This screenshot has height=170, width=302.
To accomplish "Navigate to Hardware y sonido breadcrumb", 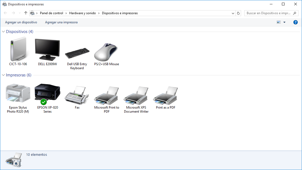I will (82, 13).
